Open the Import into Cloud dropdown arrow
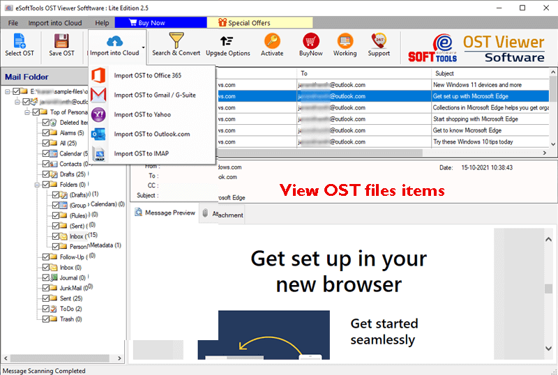This screenshot has width=558, height=375. pyautogui.click(x=143, y=47)
